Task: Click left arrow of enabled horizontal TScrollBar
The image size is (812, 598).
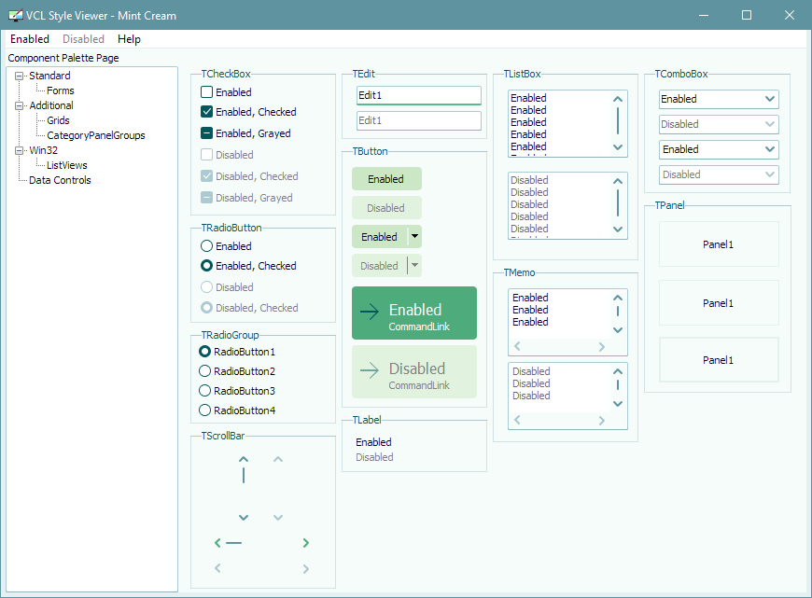Action: pos(217,543)
